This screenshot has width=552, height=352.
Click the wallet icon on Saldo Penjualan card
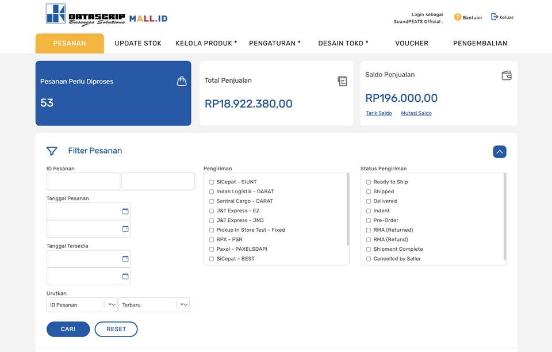point(506,75)
